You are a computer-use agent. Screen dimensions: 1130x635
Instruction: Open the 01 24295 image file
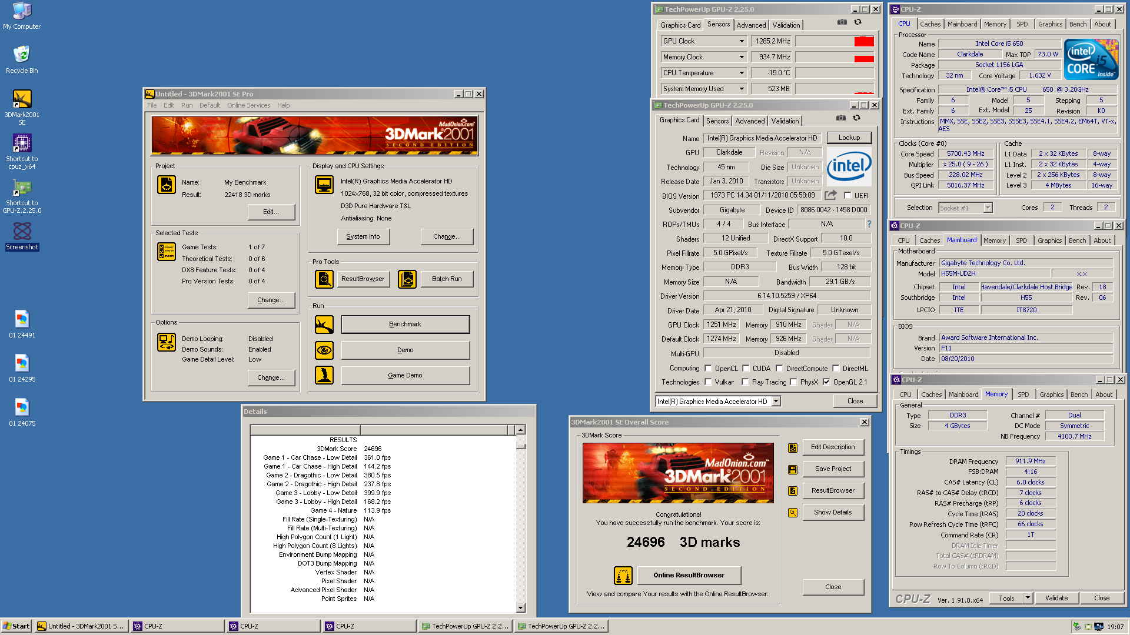(x=22, y=369)
